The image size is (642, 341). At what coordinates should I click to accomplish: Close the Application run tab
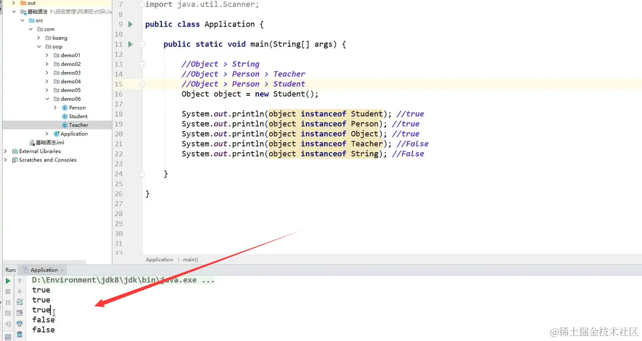coord(62,270)
